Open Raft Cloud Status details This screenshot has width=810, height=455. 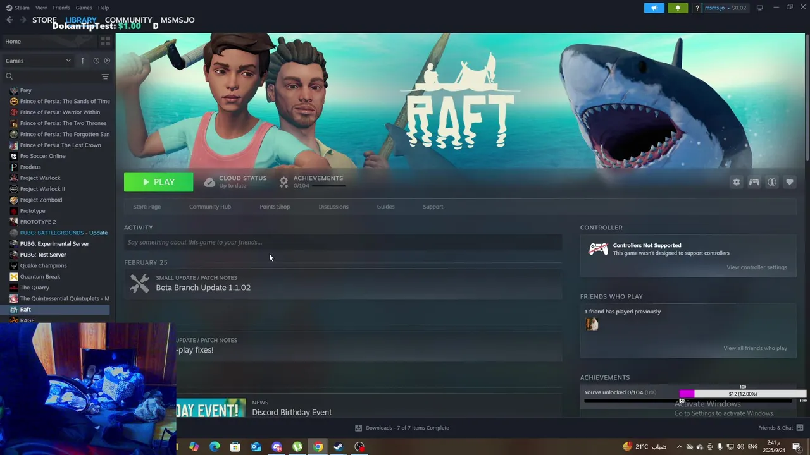[235, 181]
